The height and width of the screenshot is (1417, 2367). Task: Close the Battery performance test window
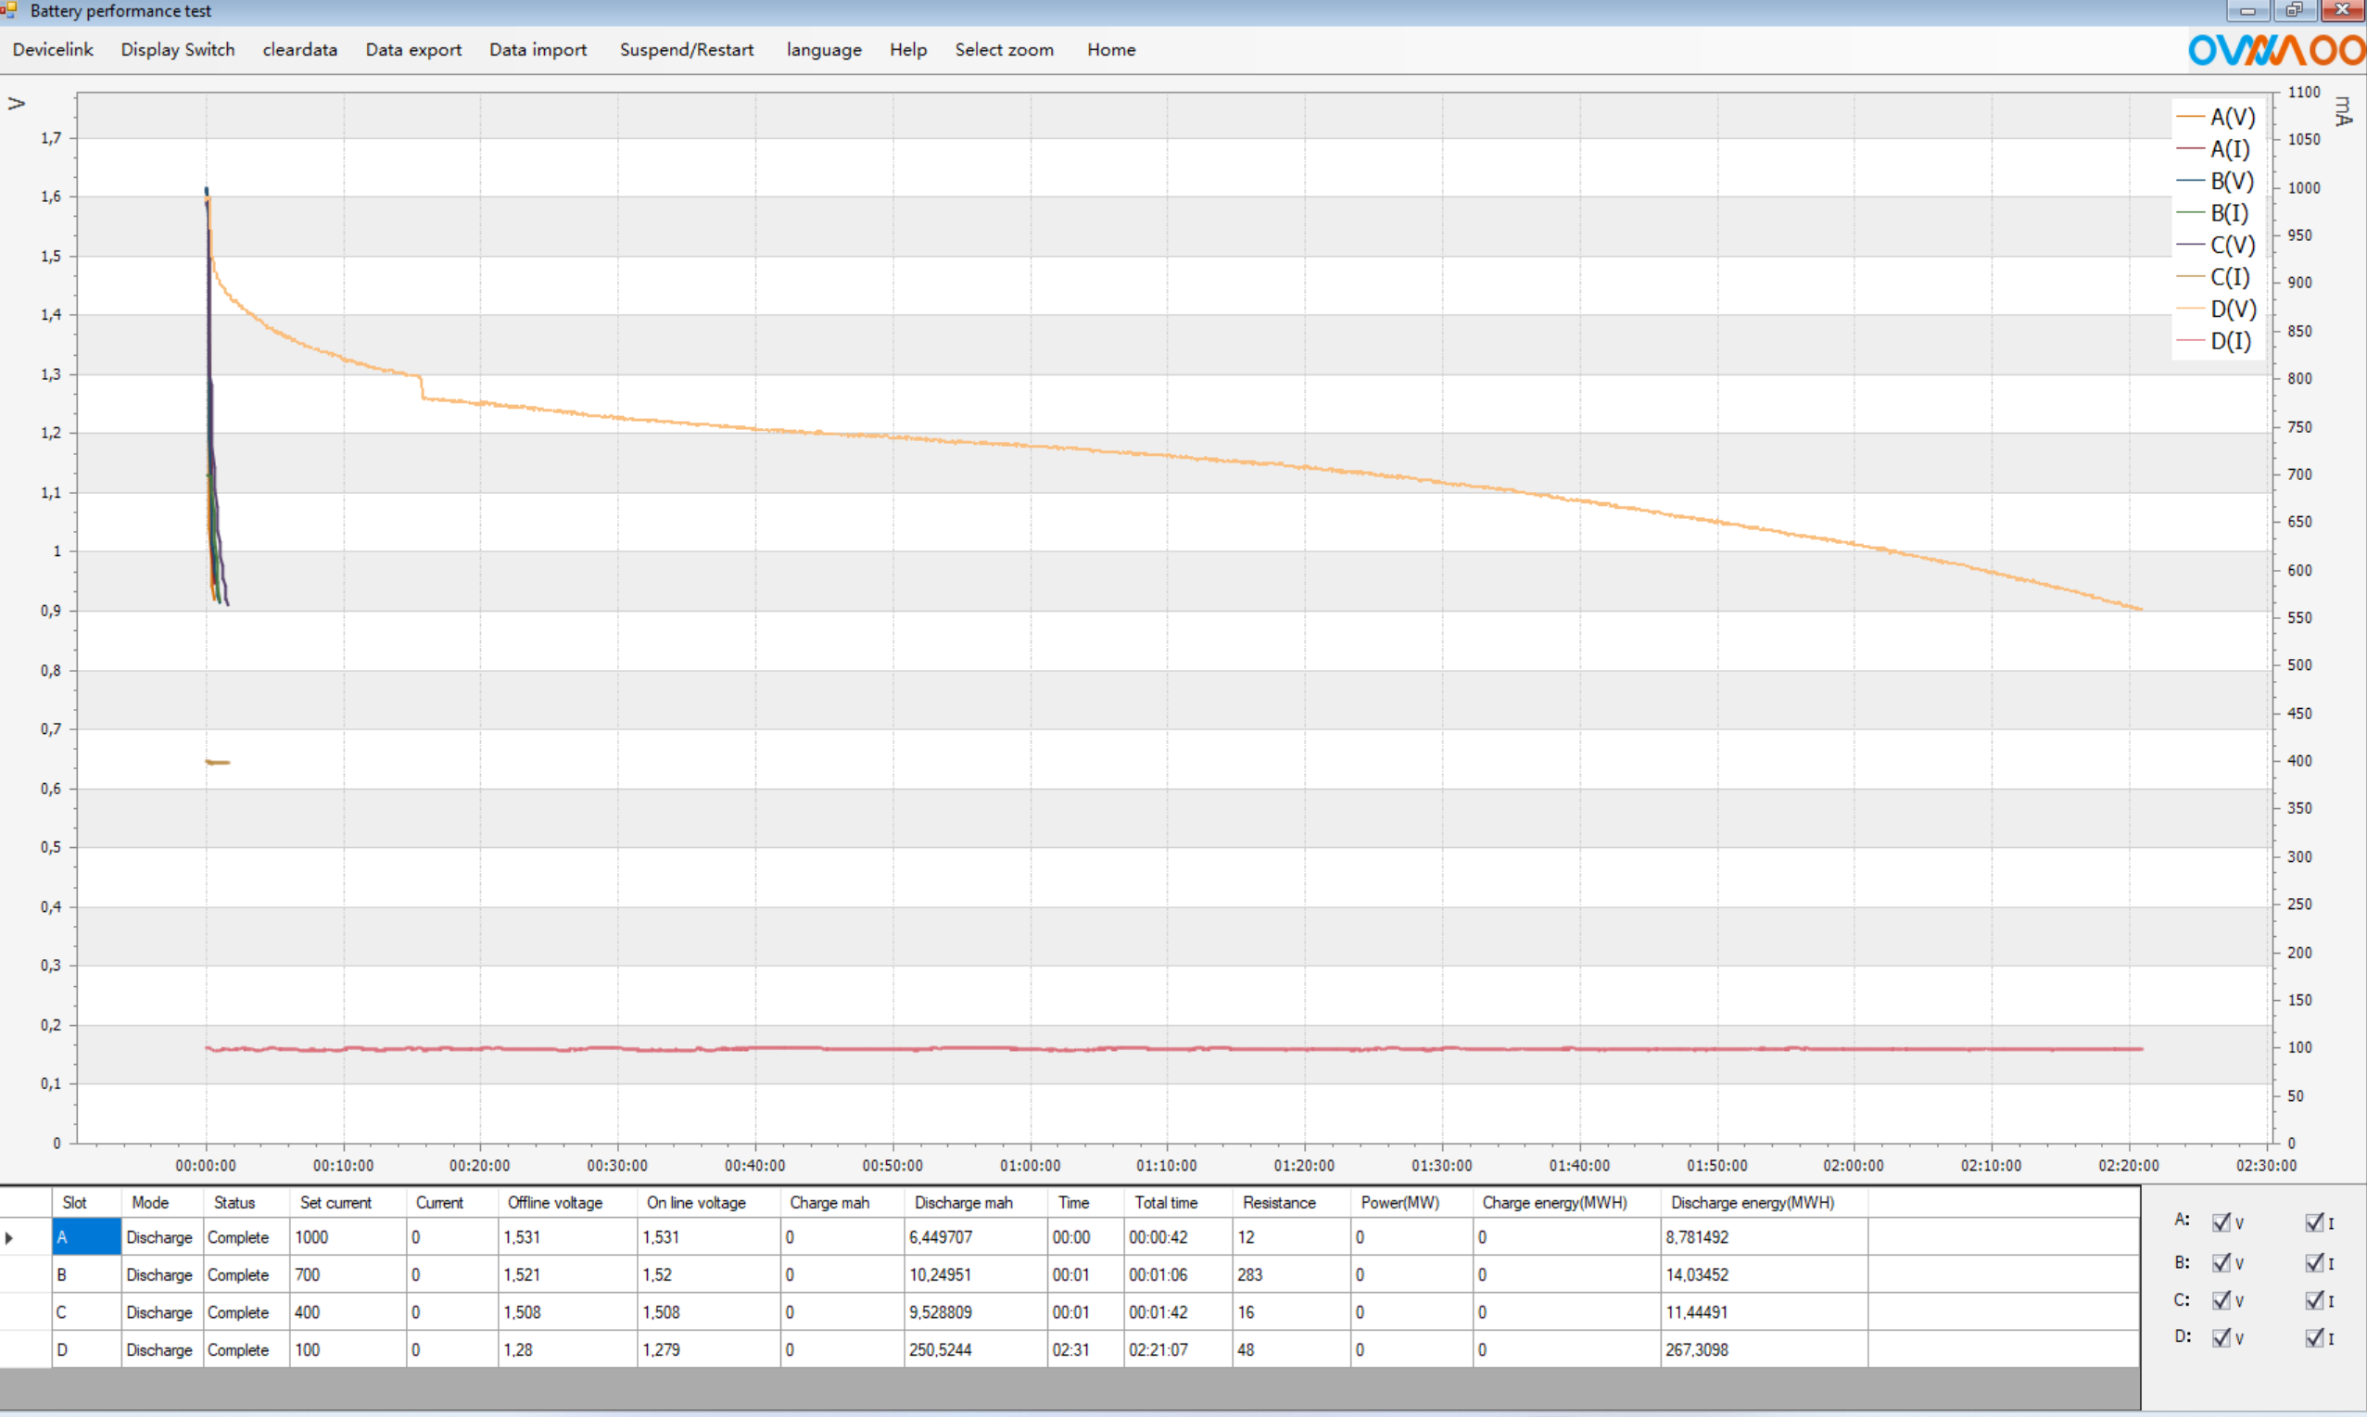(2341, 10)
